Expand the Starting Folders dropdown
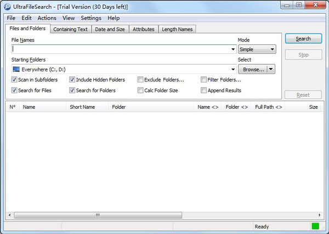Viewport: 329px width, 234px height. point(233,69)
